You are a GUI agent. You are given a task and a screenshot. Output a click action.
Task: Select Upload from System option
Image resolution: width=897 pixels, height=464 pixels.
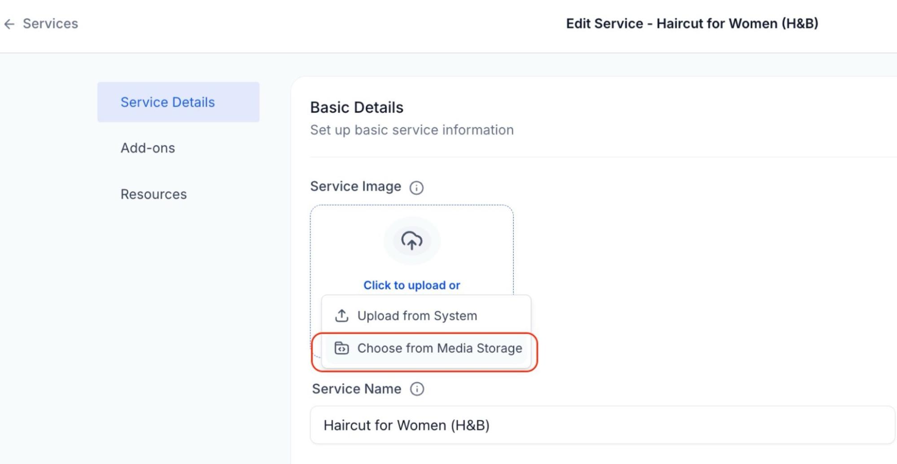pyautogui.click(x=417, y=316)
